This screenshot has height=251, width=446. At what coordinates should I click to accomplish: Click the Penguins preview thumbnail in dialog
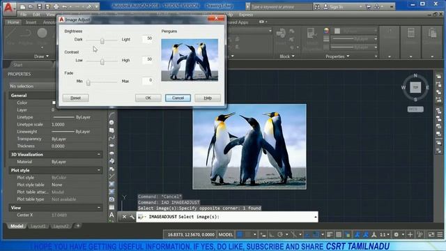pos(190,60)
